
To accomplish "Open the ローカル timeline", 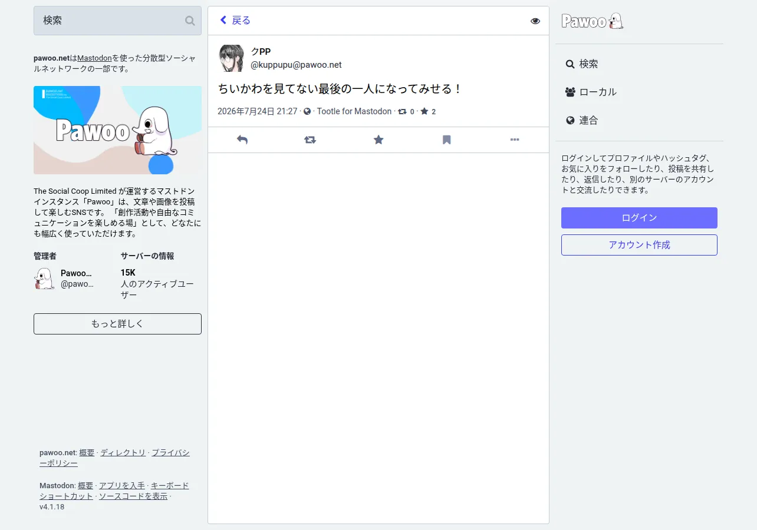I will point(591,92).
